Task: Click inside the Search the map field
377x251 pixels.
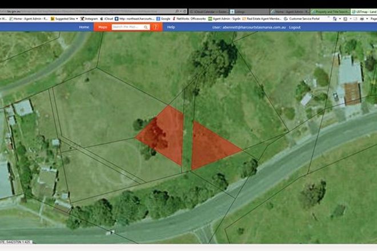Action: (x=127, y=27)
